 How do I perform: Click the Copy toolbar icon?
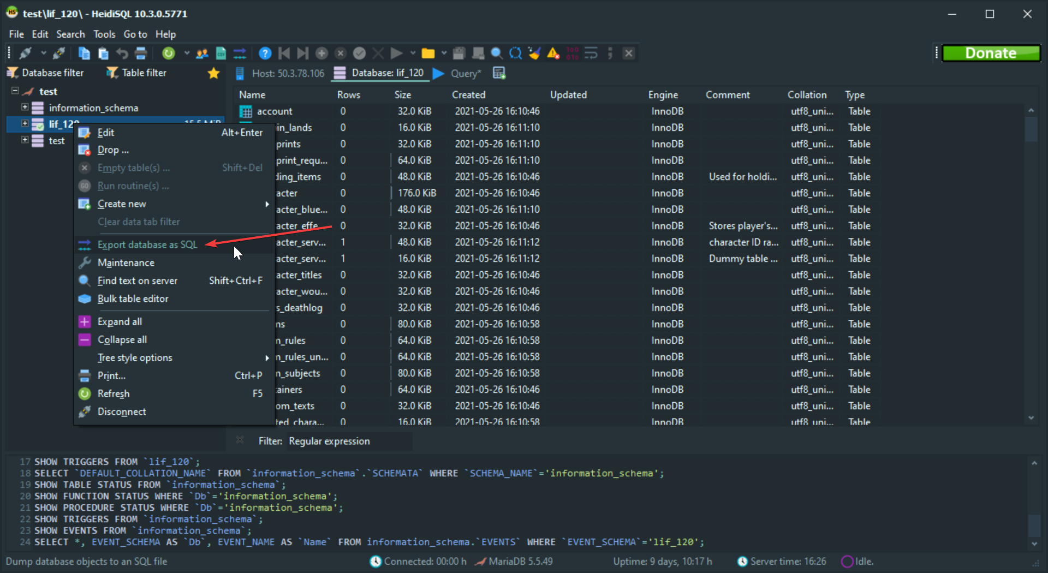[x=84, y=53]
